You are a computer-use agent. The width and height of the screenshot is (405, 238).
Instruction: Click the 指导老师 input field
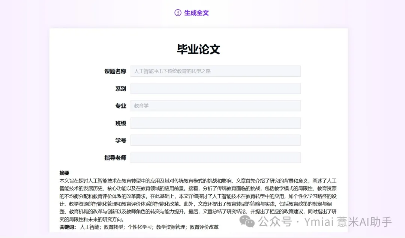(x=215, y=157)
